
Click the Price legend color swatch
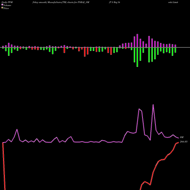(2, 8)
